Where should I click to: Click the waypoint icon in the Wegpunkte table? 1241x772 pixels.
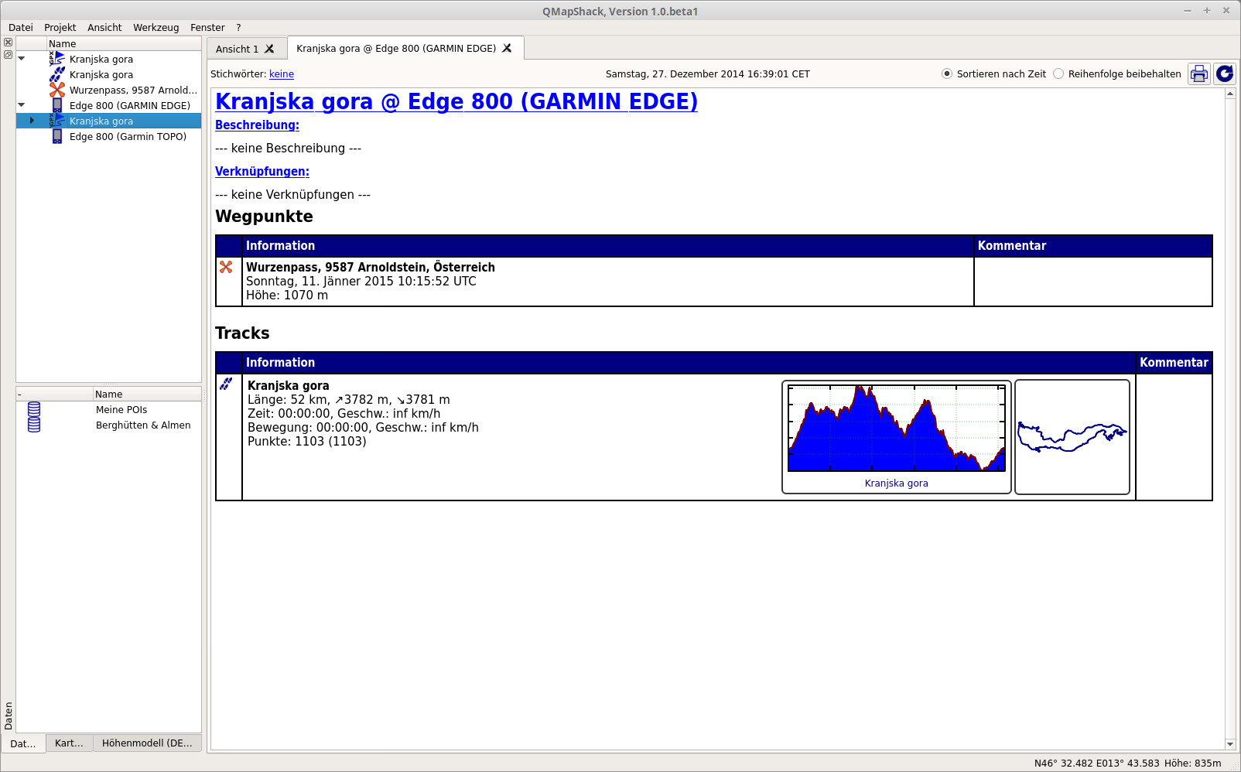pyautogui.click(x=226, y=267)
